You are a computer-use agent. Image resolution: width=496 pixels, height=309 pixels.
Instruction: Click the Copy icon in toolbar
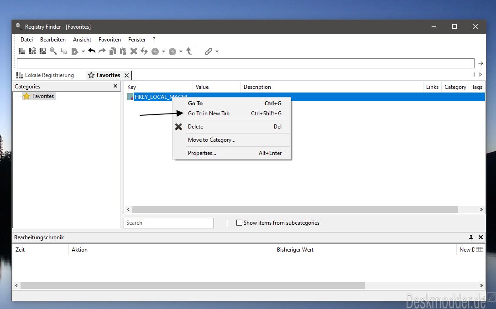[113, 51]
